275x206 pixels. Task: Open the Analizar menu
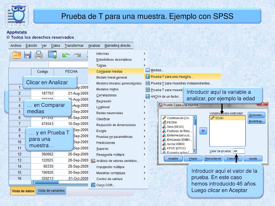tap(94, 46)
